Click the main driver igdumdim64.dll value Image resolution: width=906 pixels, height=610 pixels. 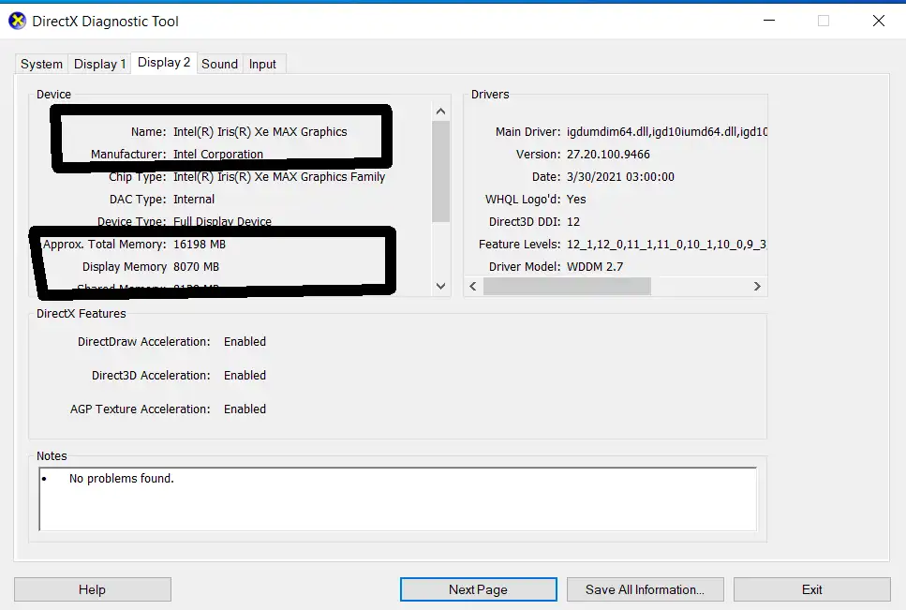tap(667, 132)
